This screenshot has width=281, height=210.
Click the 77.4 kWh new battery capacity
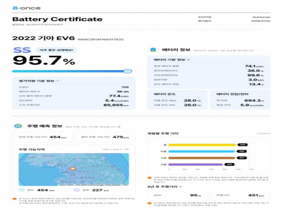(119, 96)
